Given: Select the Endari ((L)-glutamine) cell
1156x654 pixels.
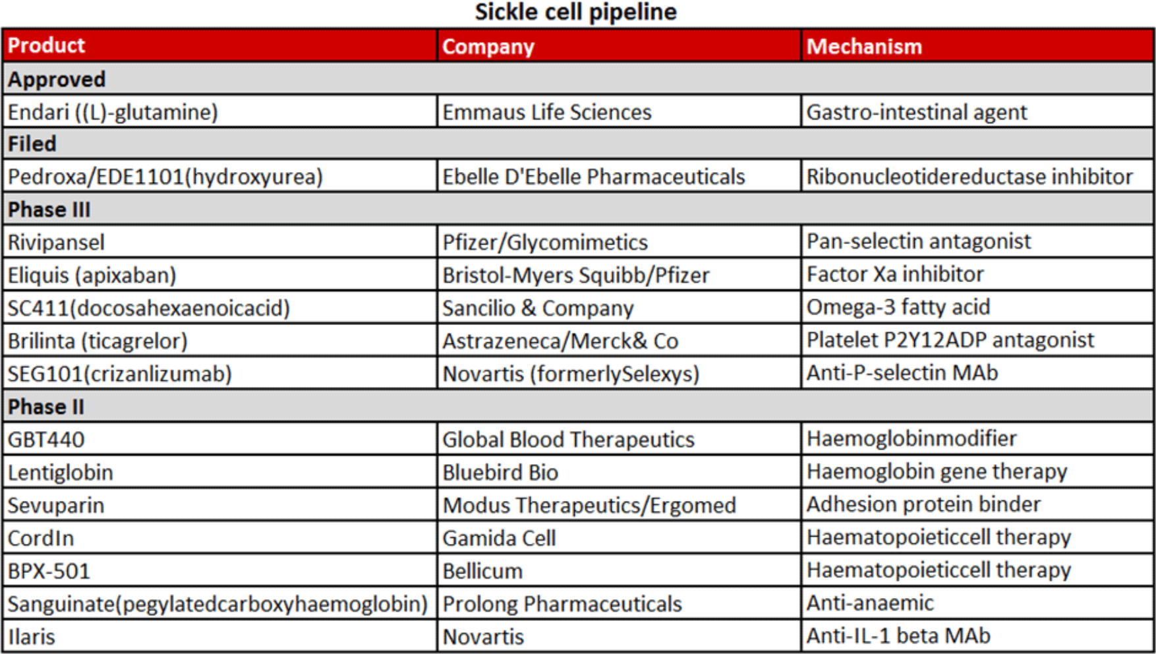Looking at the screenshot, I should (x=219, y=111).
